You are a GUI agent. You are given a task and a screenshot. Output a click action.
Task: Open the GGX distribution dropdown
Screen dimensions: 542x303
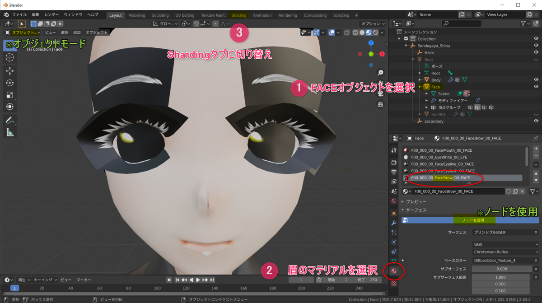click(x=506, y=244)
